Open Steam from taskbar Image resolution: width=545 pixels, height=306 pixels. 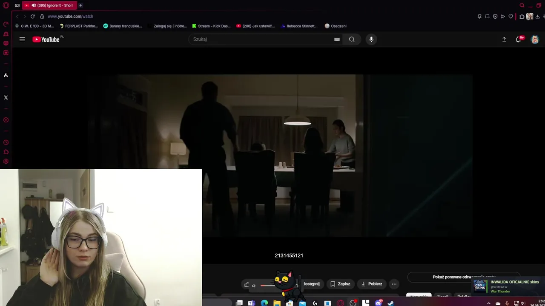(390, 303)
